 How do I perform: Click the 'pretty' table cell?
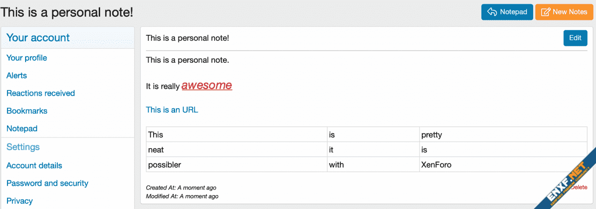431,135
